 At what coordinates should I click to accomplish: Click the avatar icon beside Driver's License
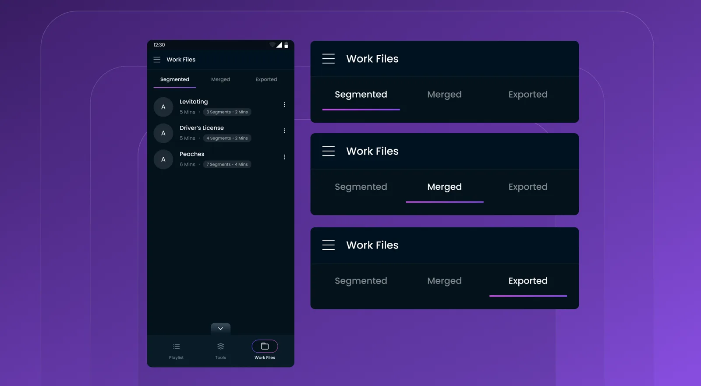pos(163,133)
